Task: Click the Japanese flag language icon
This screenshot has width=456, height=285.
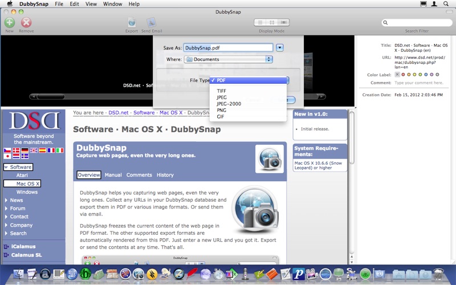Action: point(7,156)
